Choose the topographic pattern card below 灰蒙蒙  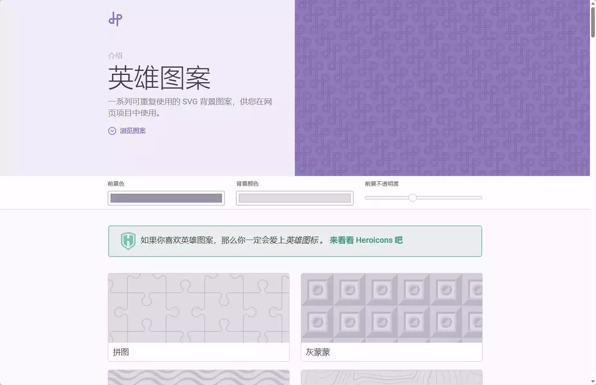(x=392, y=377)
